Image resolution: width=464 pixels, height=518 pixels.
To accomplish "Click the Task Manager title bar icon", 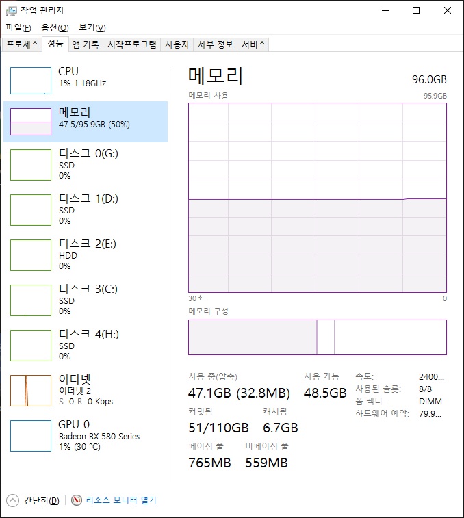I will click(11, 11).
